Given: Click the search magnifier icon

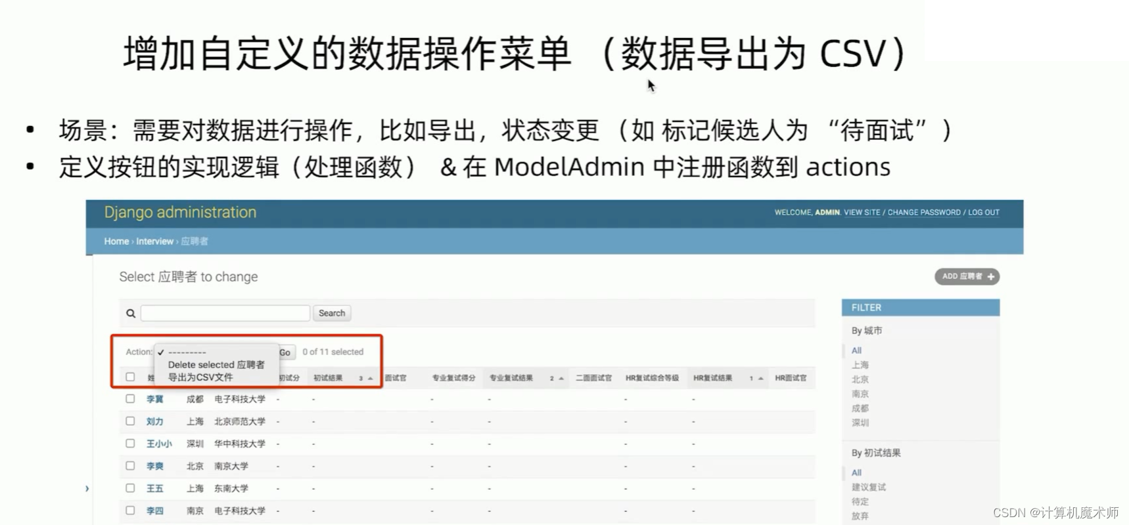Looking at the screenshot, I should (131, 314).
